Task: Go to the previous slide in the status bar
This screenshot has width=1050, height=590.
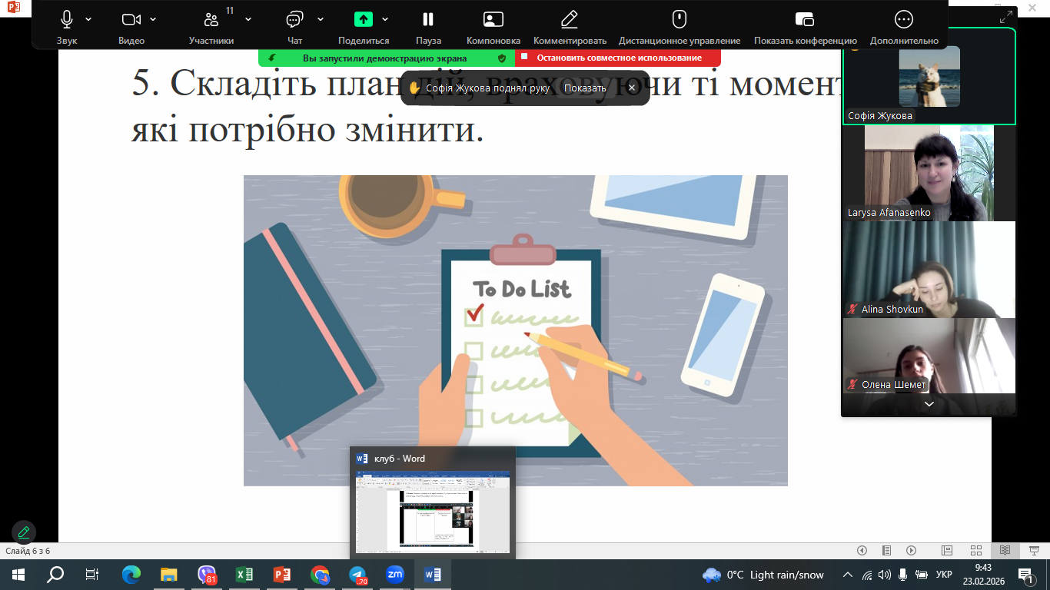Action: click(x=862, y=551)
